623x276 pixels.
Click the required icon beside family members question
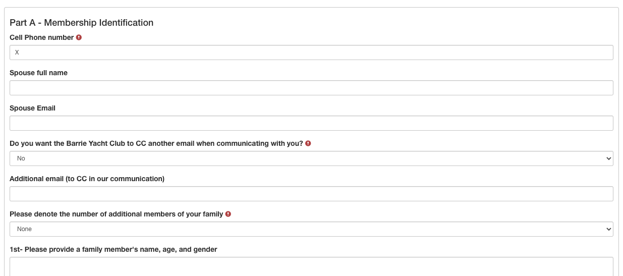click(228, 214)
